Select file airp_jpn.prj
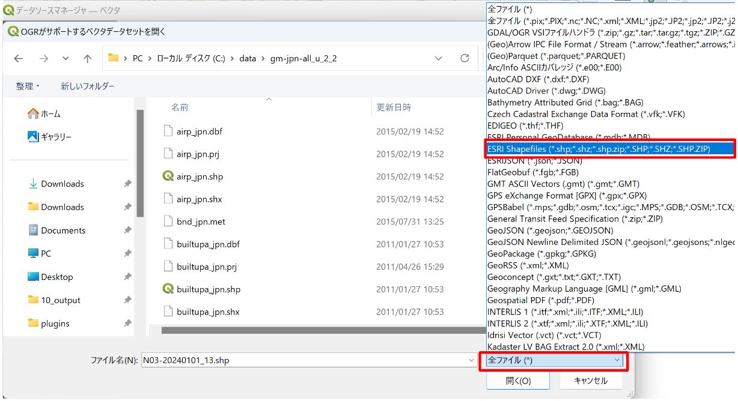The width and height of the screenshot is (738, 401). tap(198, 154)
